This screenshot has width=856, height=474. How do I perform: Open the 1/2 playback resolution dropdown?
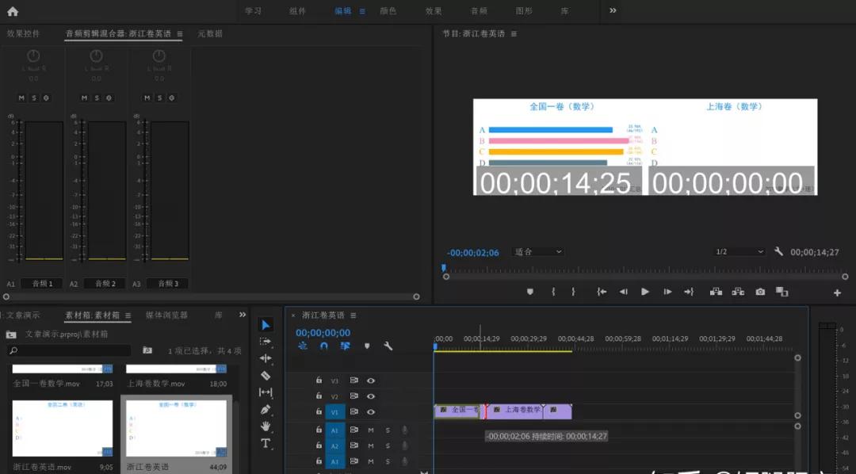[737, 251]
